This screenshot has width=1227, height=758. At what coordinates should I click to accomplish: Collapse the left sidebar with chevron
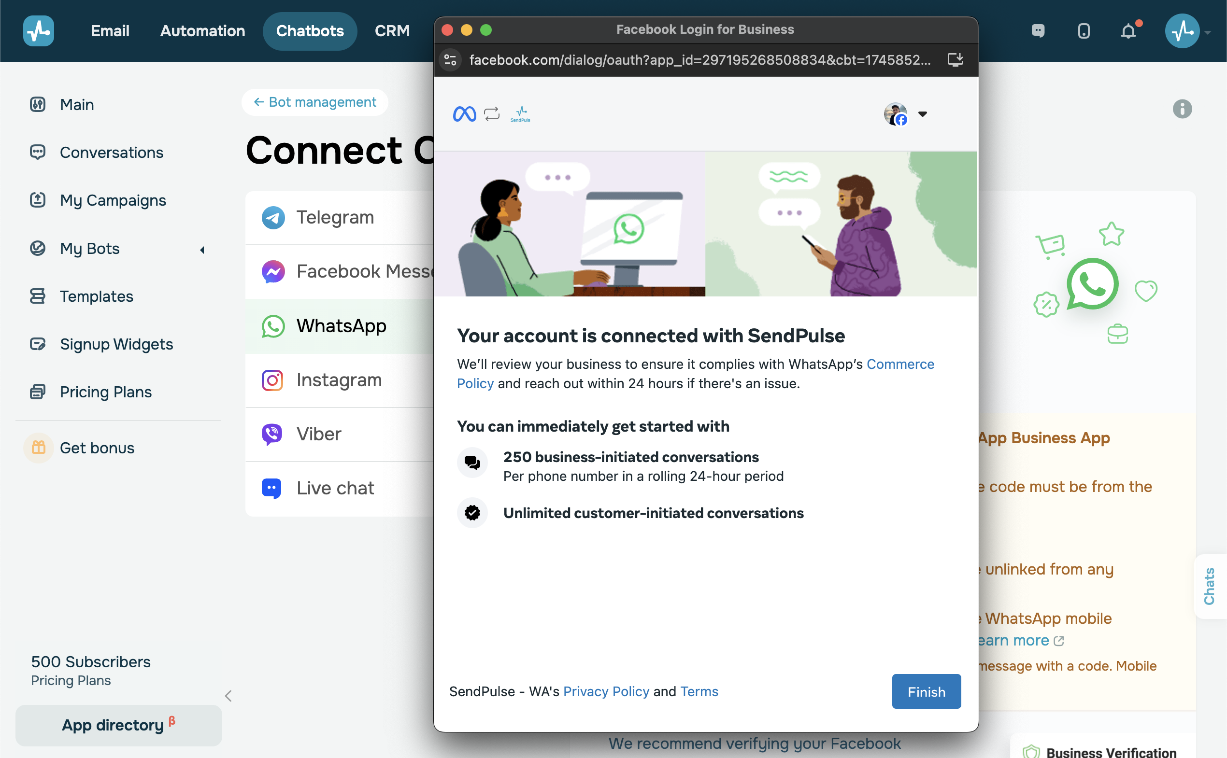pyautogui.click(x=228, y=696)
